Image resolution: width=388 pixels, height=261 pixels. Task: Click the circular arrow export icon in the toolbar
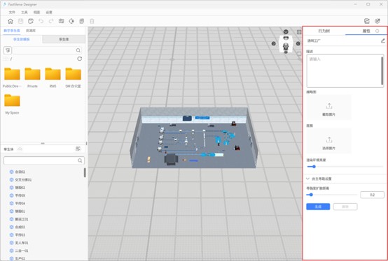pyautogui.click(x=71, y=21)
